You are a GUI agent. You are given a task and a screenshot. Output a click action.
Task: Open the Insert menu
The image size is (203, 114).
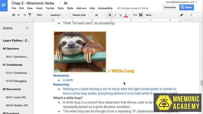pos(39,8)
